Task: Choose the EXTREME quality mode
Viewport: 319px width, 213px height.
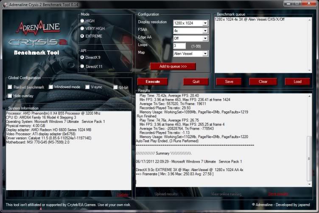Action: (82, 36)
